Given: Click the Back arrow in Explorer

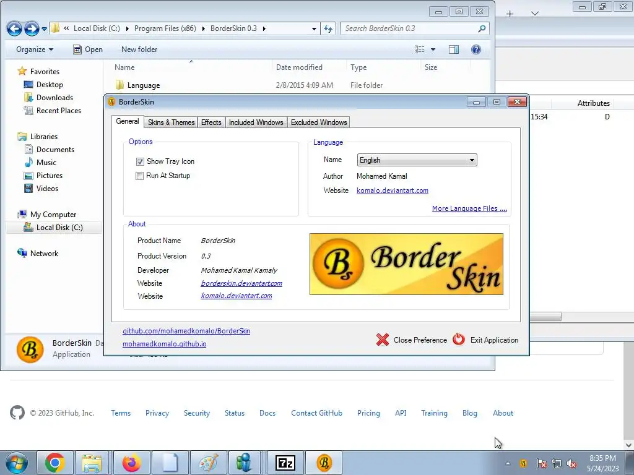Looking at the screenshot, I should (14, 28).
